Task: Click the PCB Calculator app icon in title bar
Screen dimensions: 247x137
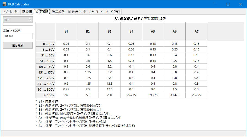Action: coord(4,4)
